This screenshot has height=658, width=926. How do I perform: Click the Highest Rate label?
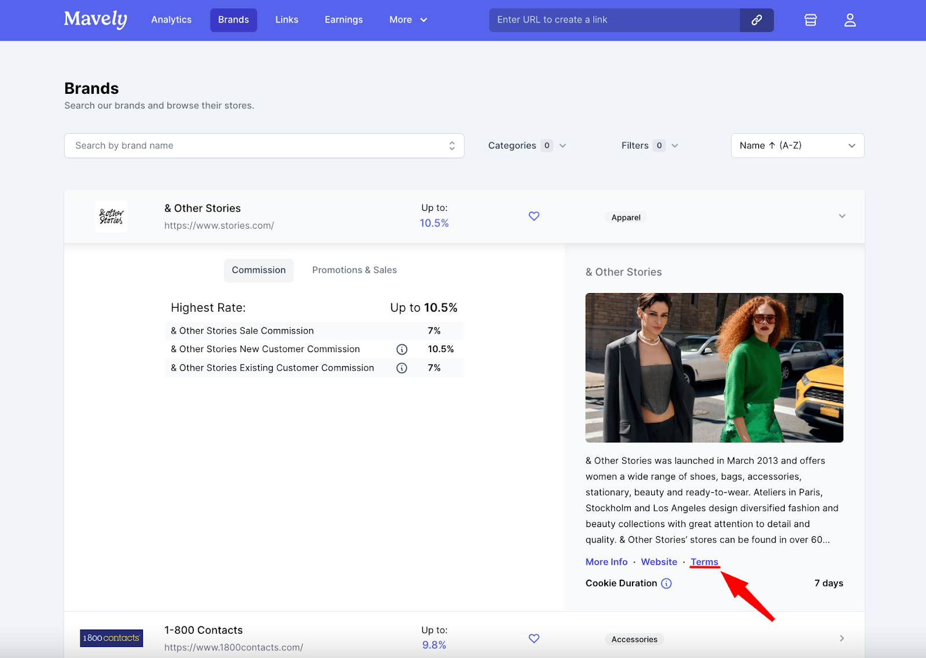click(208, 308)
